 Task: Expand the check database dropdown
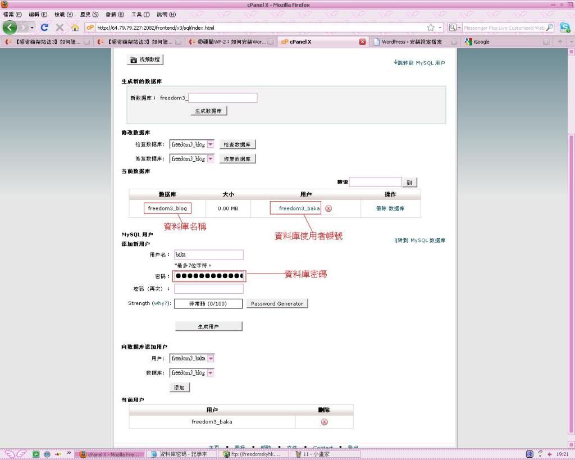pos(210,144)
